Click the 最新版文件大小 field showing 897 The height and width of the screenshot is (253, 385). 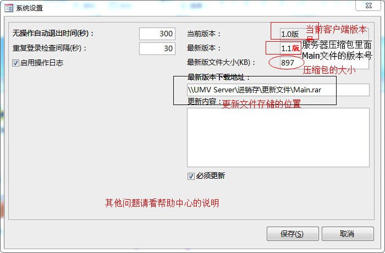pos(324,63)
